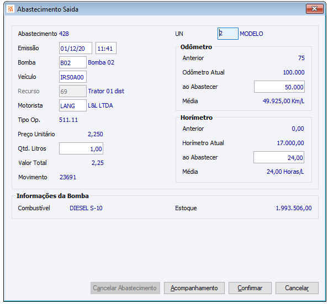Image resolution: width=328 pixels, height=304 pixels.
Task: Select the MODELO text next to UN
Action: point(251,34)
